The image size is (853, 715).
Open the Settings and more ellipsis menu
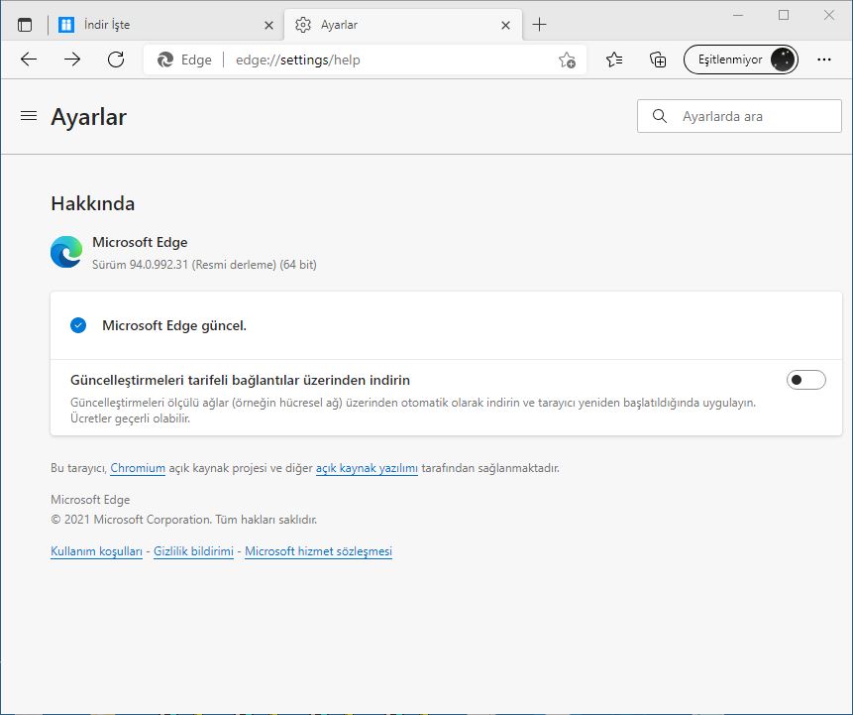pyautogui.click(x=824, y=60)
